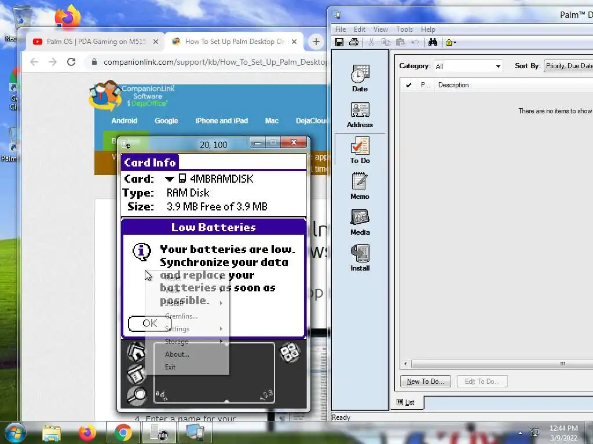Show hidden system tray icons

[521, 433]
